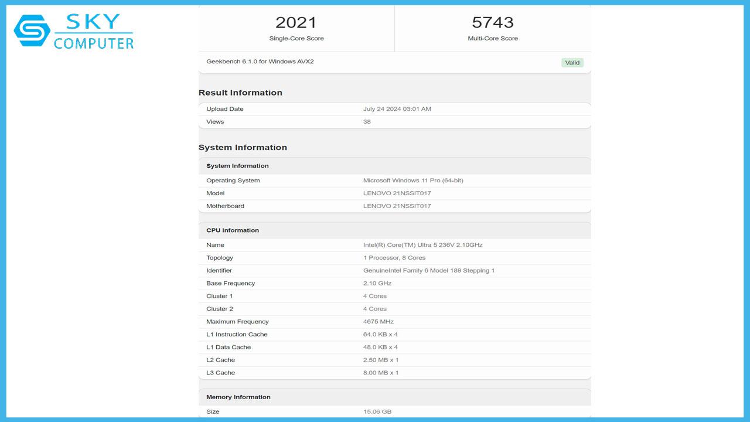Click the LENOVO value in the Motherboard row
The height and width of the screenshot is (422, 750).
[397, 206]
